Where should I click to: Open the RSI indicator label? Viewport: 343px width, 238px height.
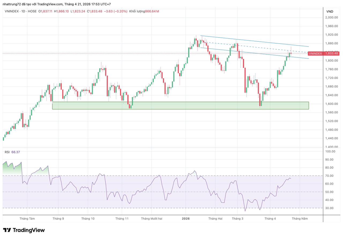7,152
